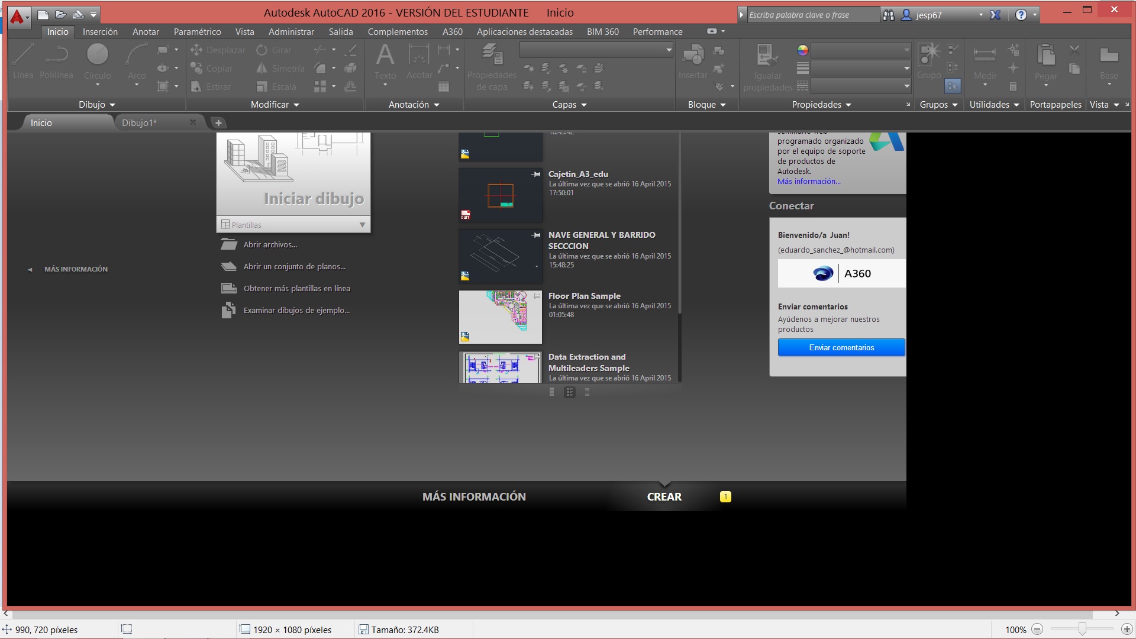Expand the Anotación panel flyout
The height and width of the screenshot is (639, 1136).
tap(414, 105)
